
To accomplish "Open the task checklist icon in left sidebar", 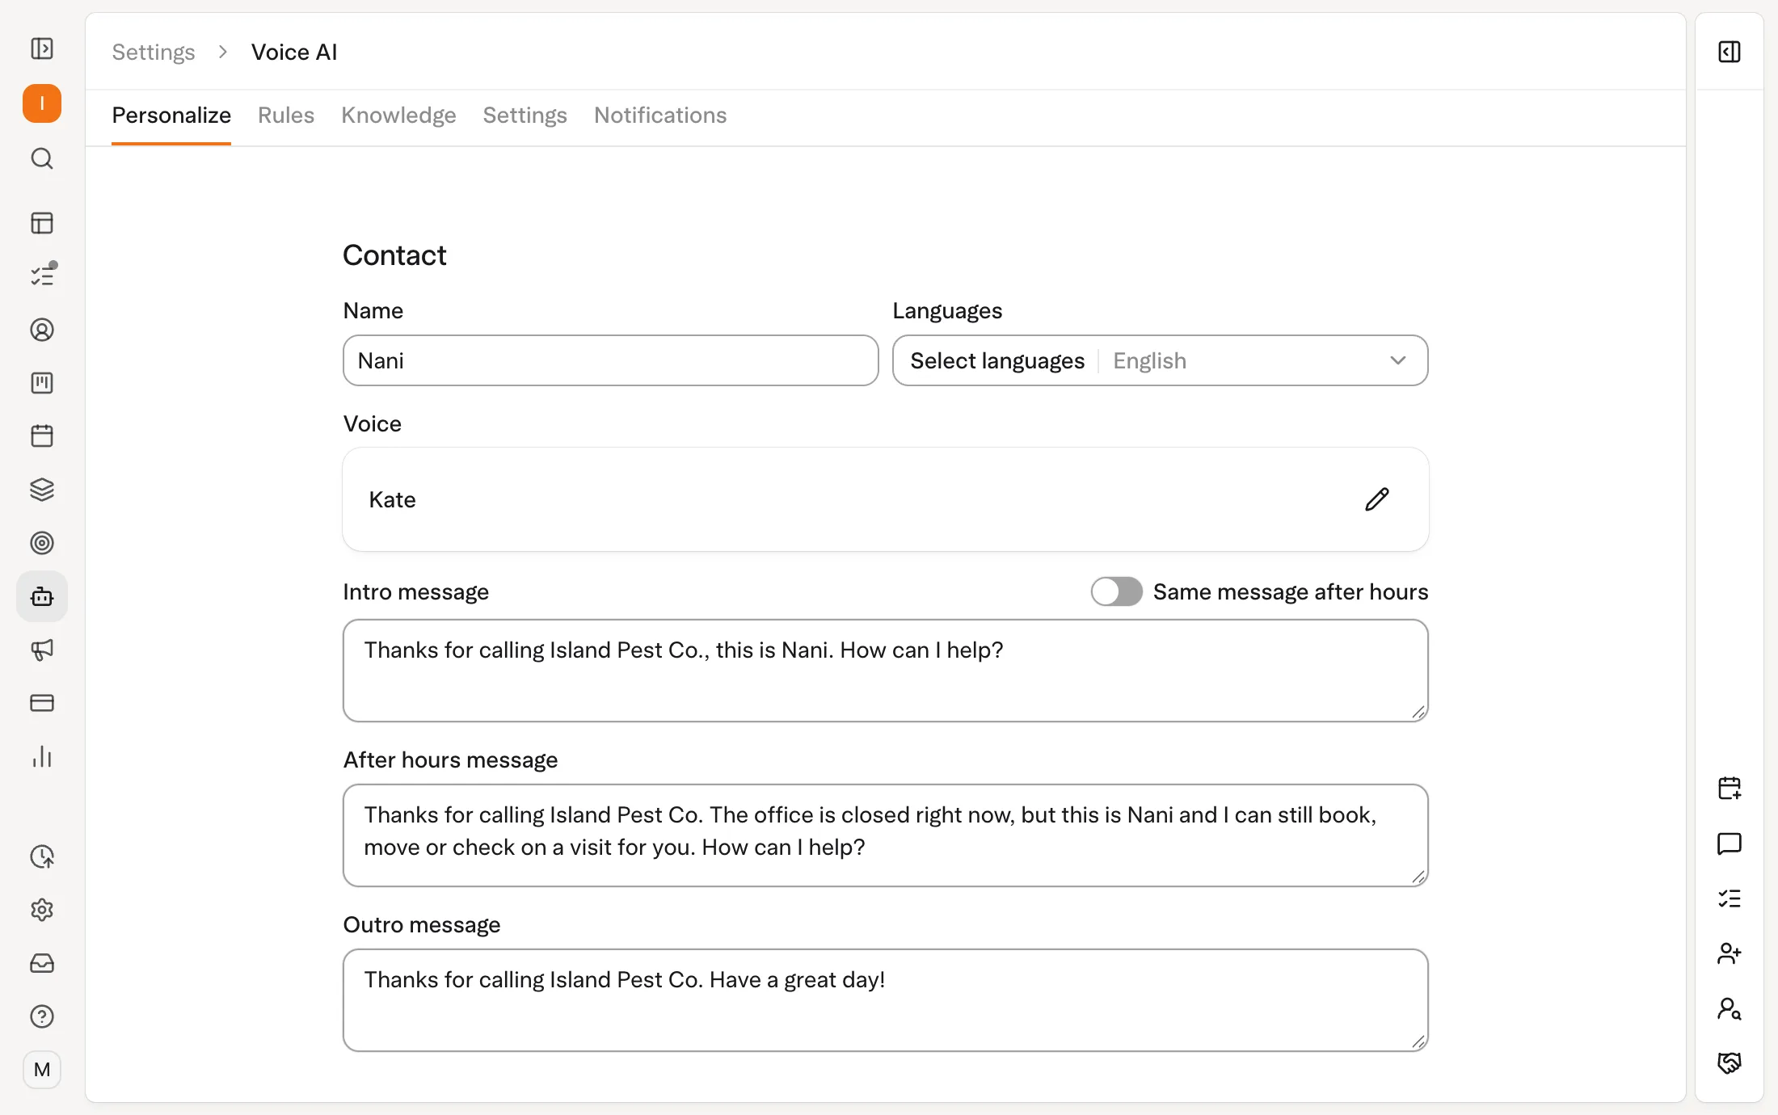I will tap(42, 276).
